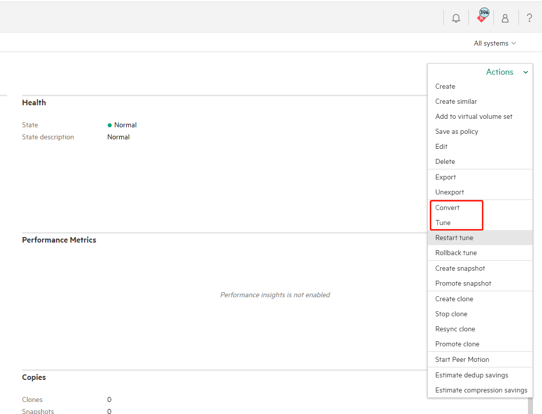The width and height of the screenshot is (542, 414).
Task: Select Add to virtual volume set
Action: (473, 116)
